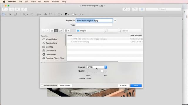Viewport: 188px width, 105px height.
Task: Open the Edit menu
Action: pyautogui.click(x=26, y=2)
